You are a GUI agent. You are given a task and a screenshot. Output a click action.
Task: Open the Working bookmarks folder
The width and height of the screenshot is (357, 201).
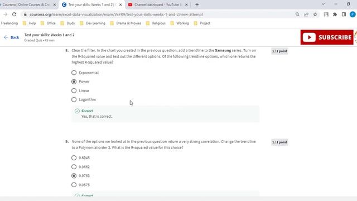click(x=180, y=23)
